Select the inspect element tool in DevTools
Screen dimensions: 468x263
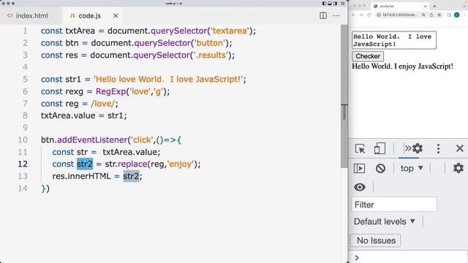point(360,148)
